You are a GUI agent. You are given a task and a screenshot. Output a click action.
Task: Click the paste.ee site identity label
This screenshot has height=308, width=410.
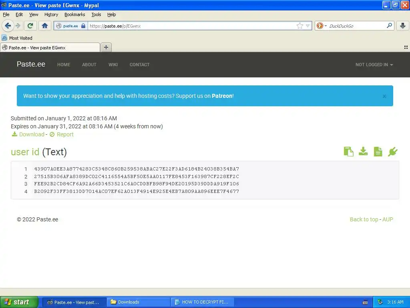(70, 26)
